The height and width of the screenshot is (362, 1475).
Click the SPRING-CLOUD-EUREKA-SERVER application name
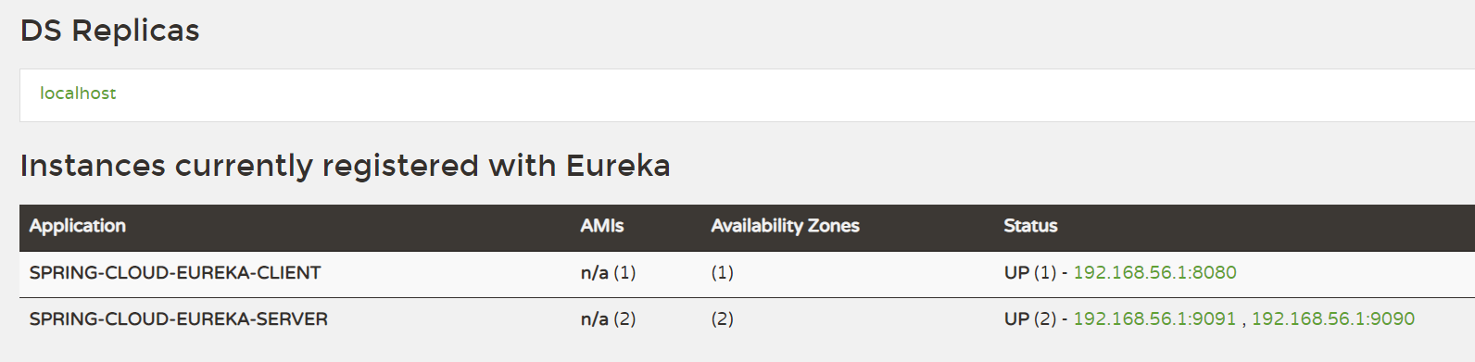pos(179,318)
